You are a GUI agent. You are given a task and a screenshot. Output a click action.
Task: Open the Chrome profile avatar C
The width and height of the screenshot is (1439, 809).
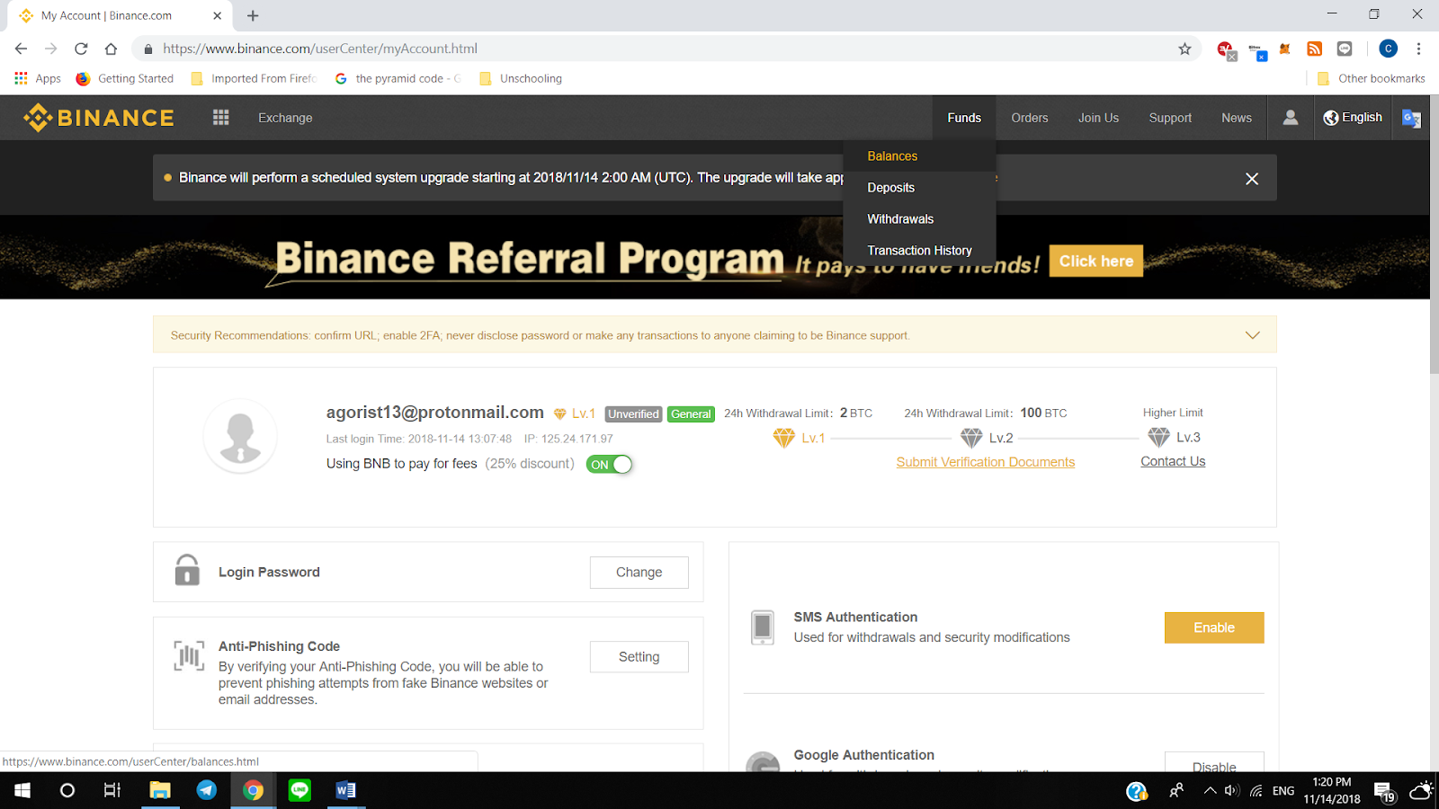[1388, 49]
